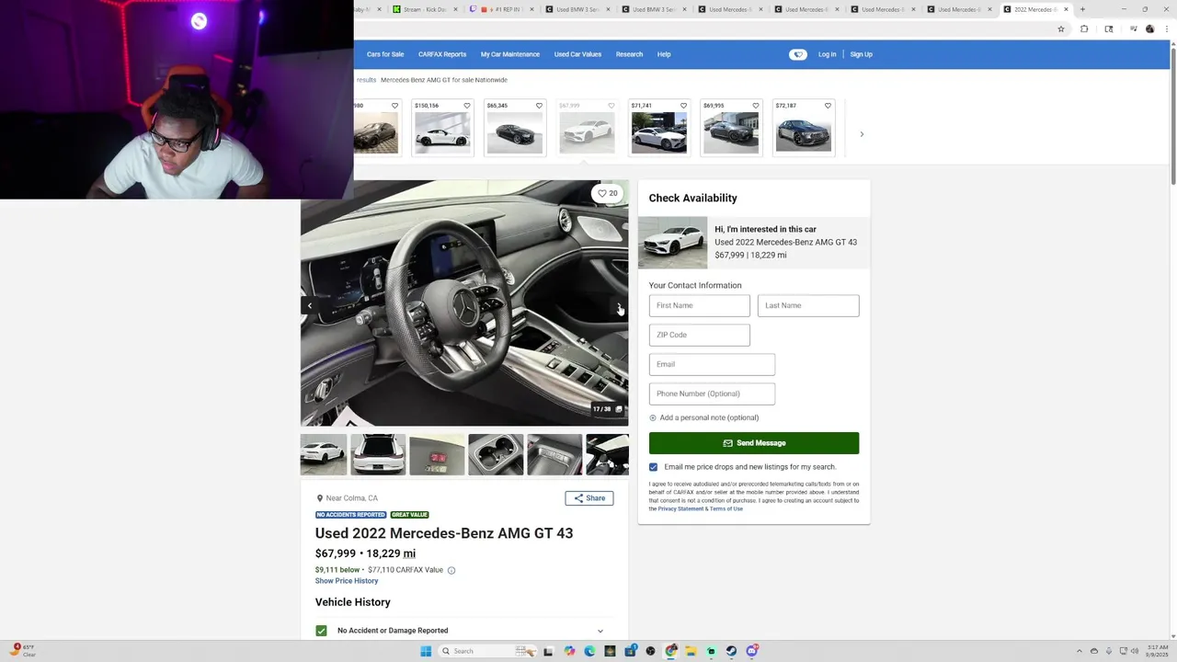This screenshot has height=662, width=1177.
Task: Click the Share button
Action: [589, 498]
